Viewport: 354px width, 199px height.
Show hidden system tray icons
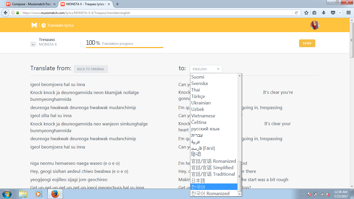[303, 194]
